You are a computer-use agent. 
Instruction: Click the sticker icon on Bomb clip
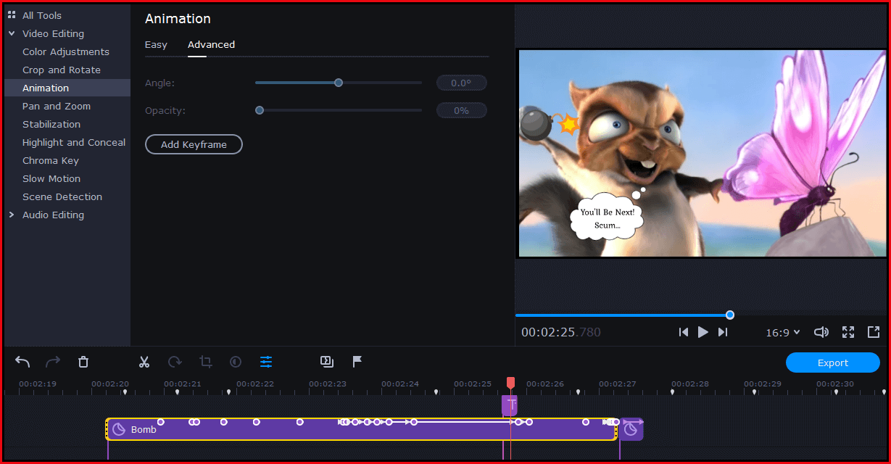pos(119,430)
